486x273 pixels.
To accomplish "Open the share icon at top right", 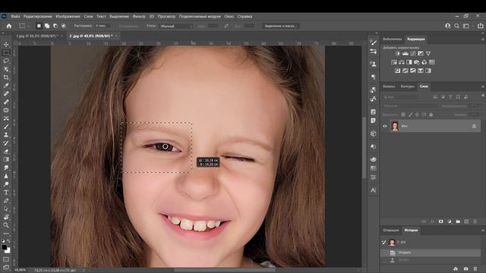I will click(480, 26).
